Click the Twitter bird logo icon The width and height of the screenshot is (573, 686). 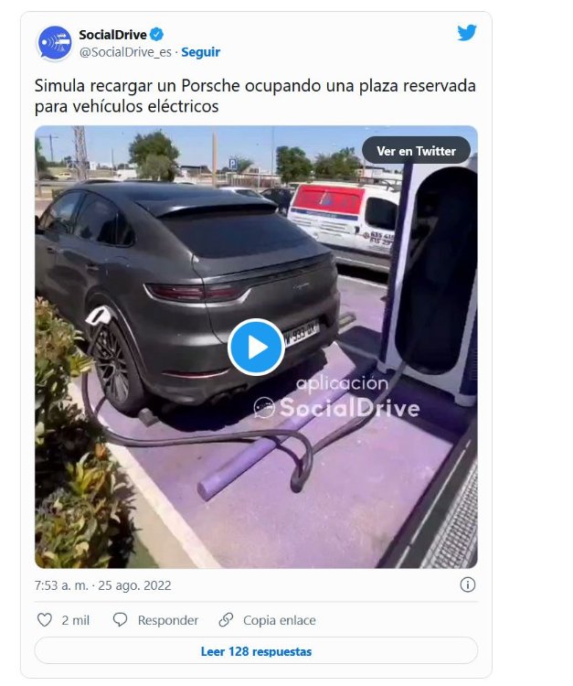(x=467, y=33)
